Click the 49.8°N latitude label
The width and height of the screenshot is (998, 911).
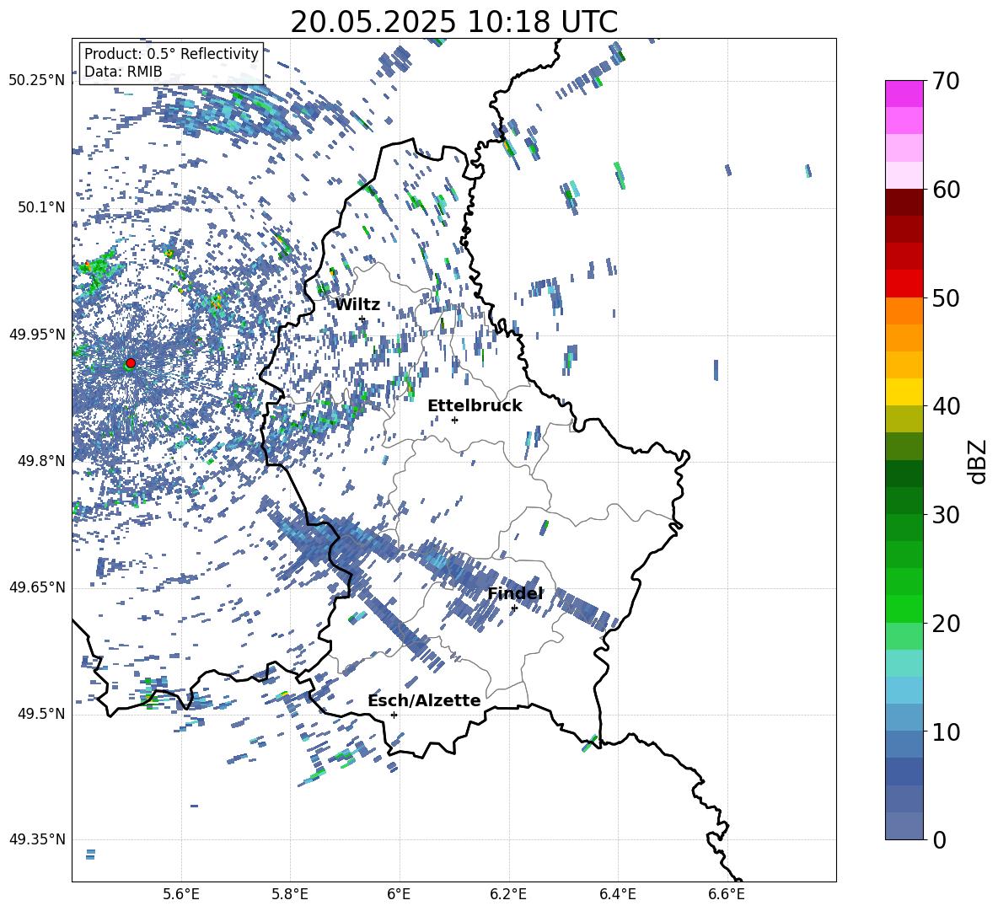42,460
